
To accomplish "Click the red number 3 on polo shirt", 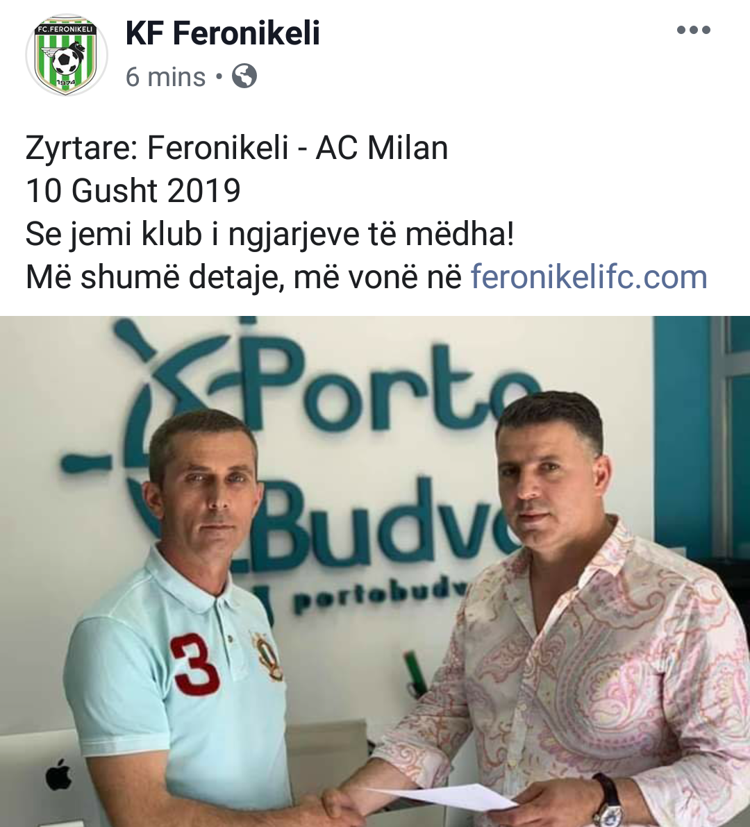I will (x=194, y=665).
